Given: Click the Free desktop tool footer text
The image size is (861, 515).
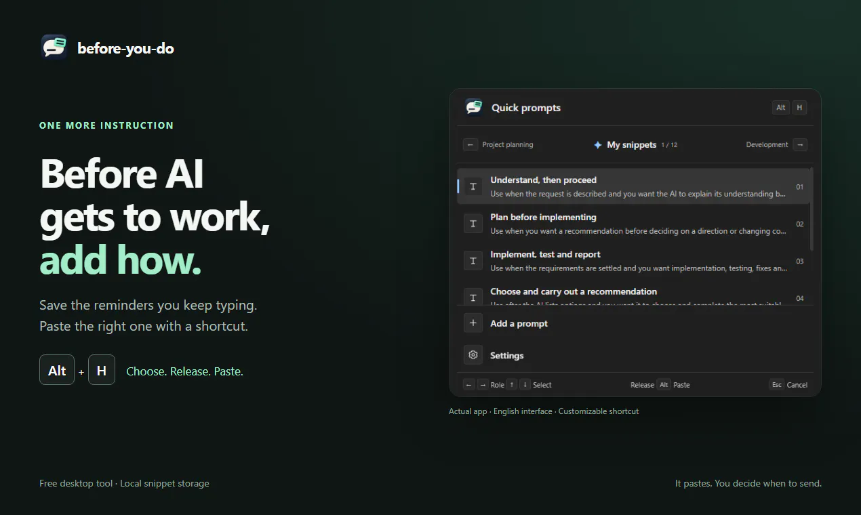Looking at the screenshot, I should 124,483.
